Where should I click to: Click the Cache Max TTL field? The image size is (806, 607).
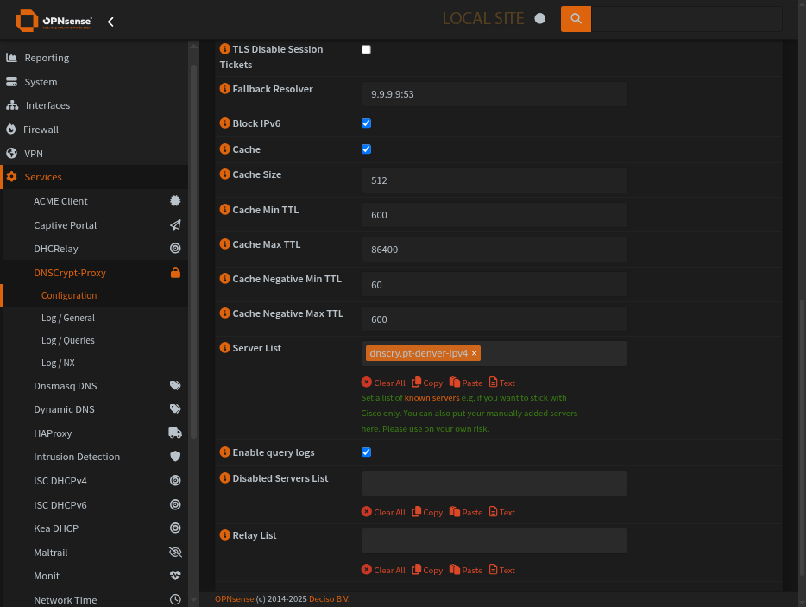(x=494, y=250)
